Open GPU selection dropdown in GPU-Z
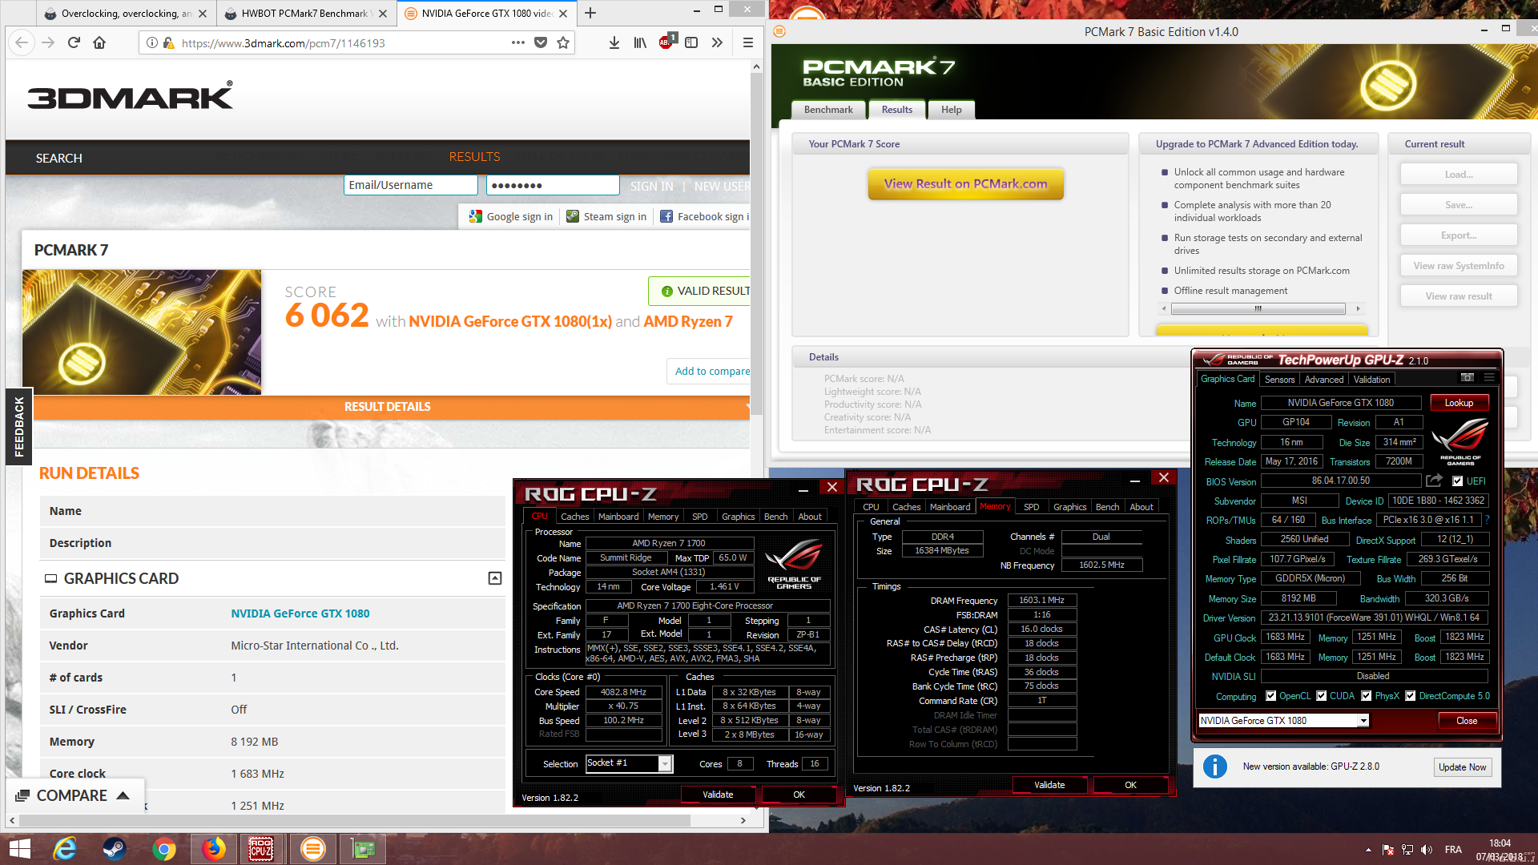 [1363, 721]
